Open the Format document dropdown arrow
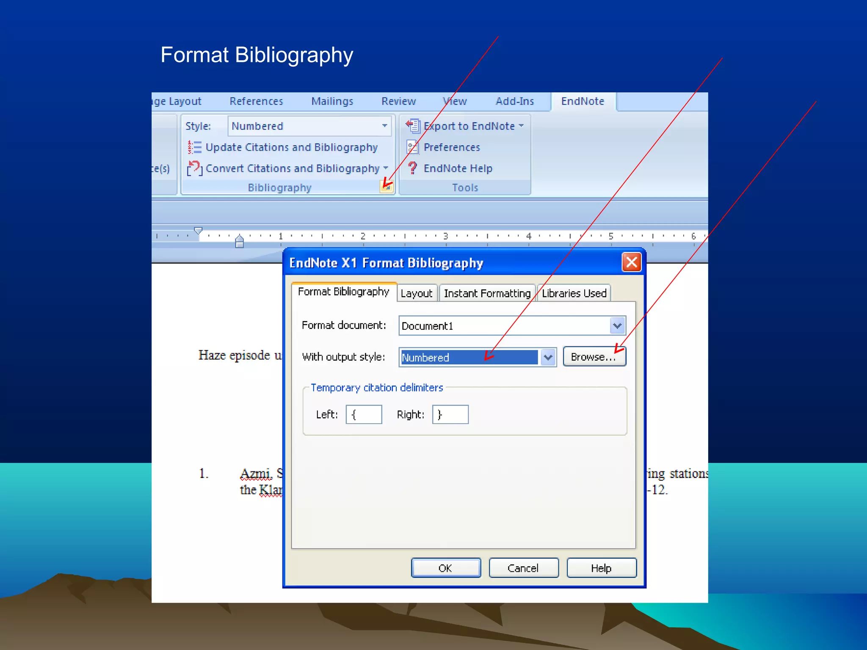Viewport: 867px width, 650px height. [x=617, y=326]
